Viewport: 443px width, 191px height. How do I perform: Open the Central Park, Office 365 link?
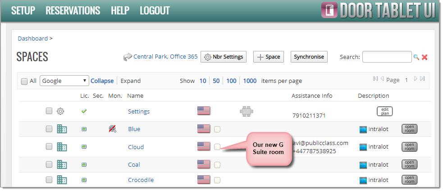(x=165, y=57)
